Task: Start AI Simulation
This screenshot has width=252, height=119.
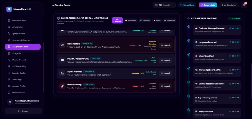Action: coord(229,5)
